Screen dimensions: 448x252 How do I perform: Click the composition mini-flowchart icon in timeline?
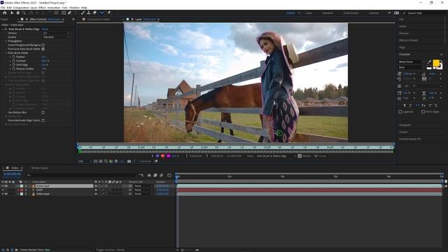[x=141, y=175]
